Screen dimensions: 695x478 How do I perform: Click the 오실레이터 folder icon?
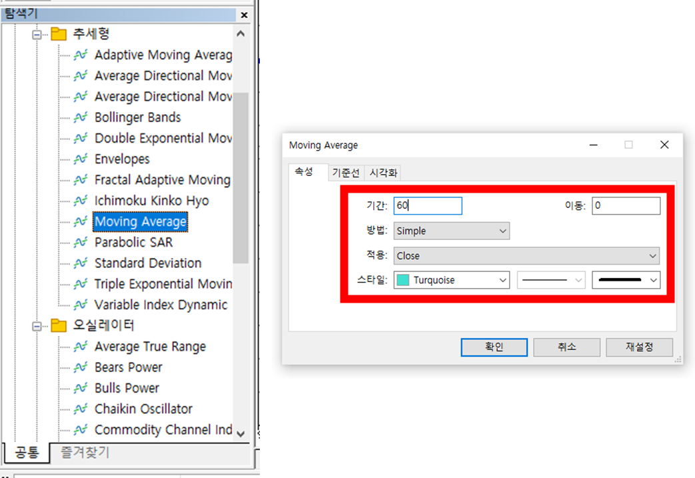click(59, 325)
